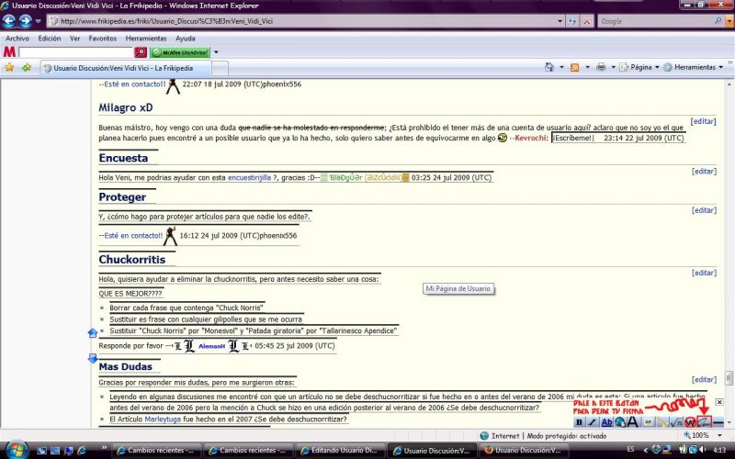Click the blue scroll-down arrow icon
The height and width of the screenshot is (459, 735).
pos(92,357)
